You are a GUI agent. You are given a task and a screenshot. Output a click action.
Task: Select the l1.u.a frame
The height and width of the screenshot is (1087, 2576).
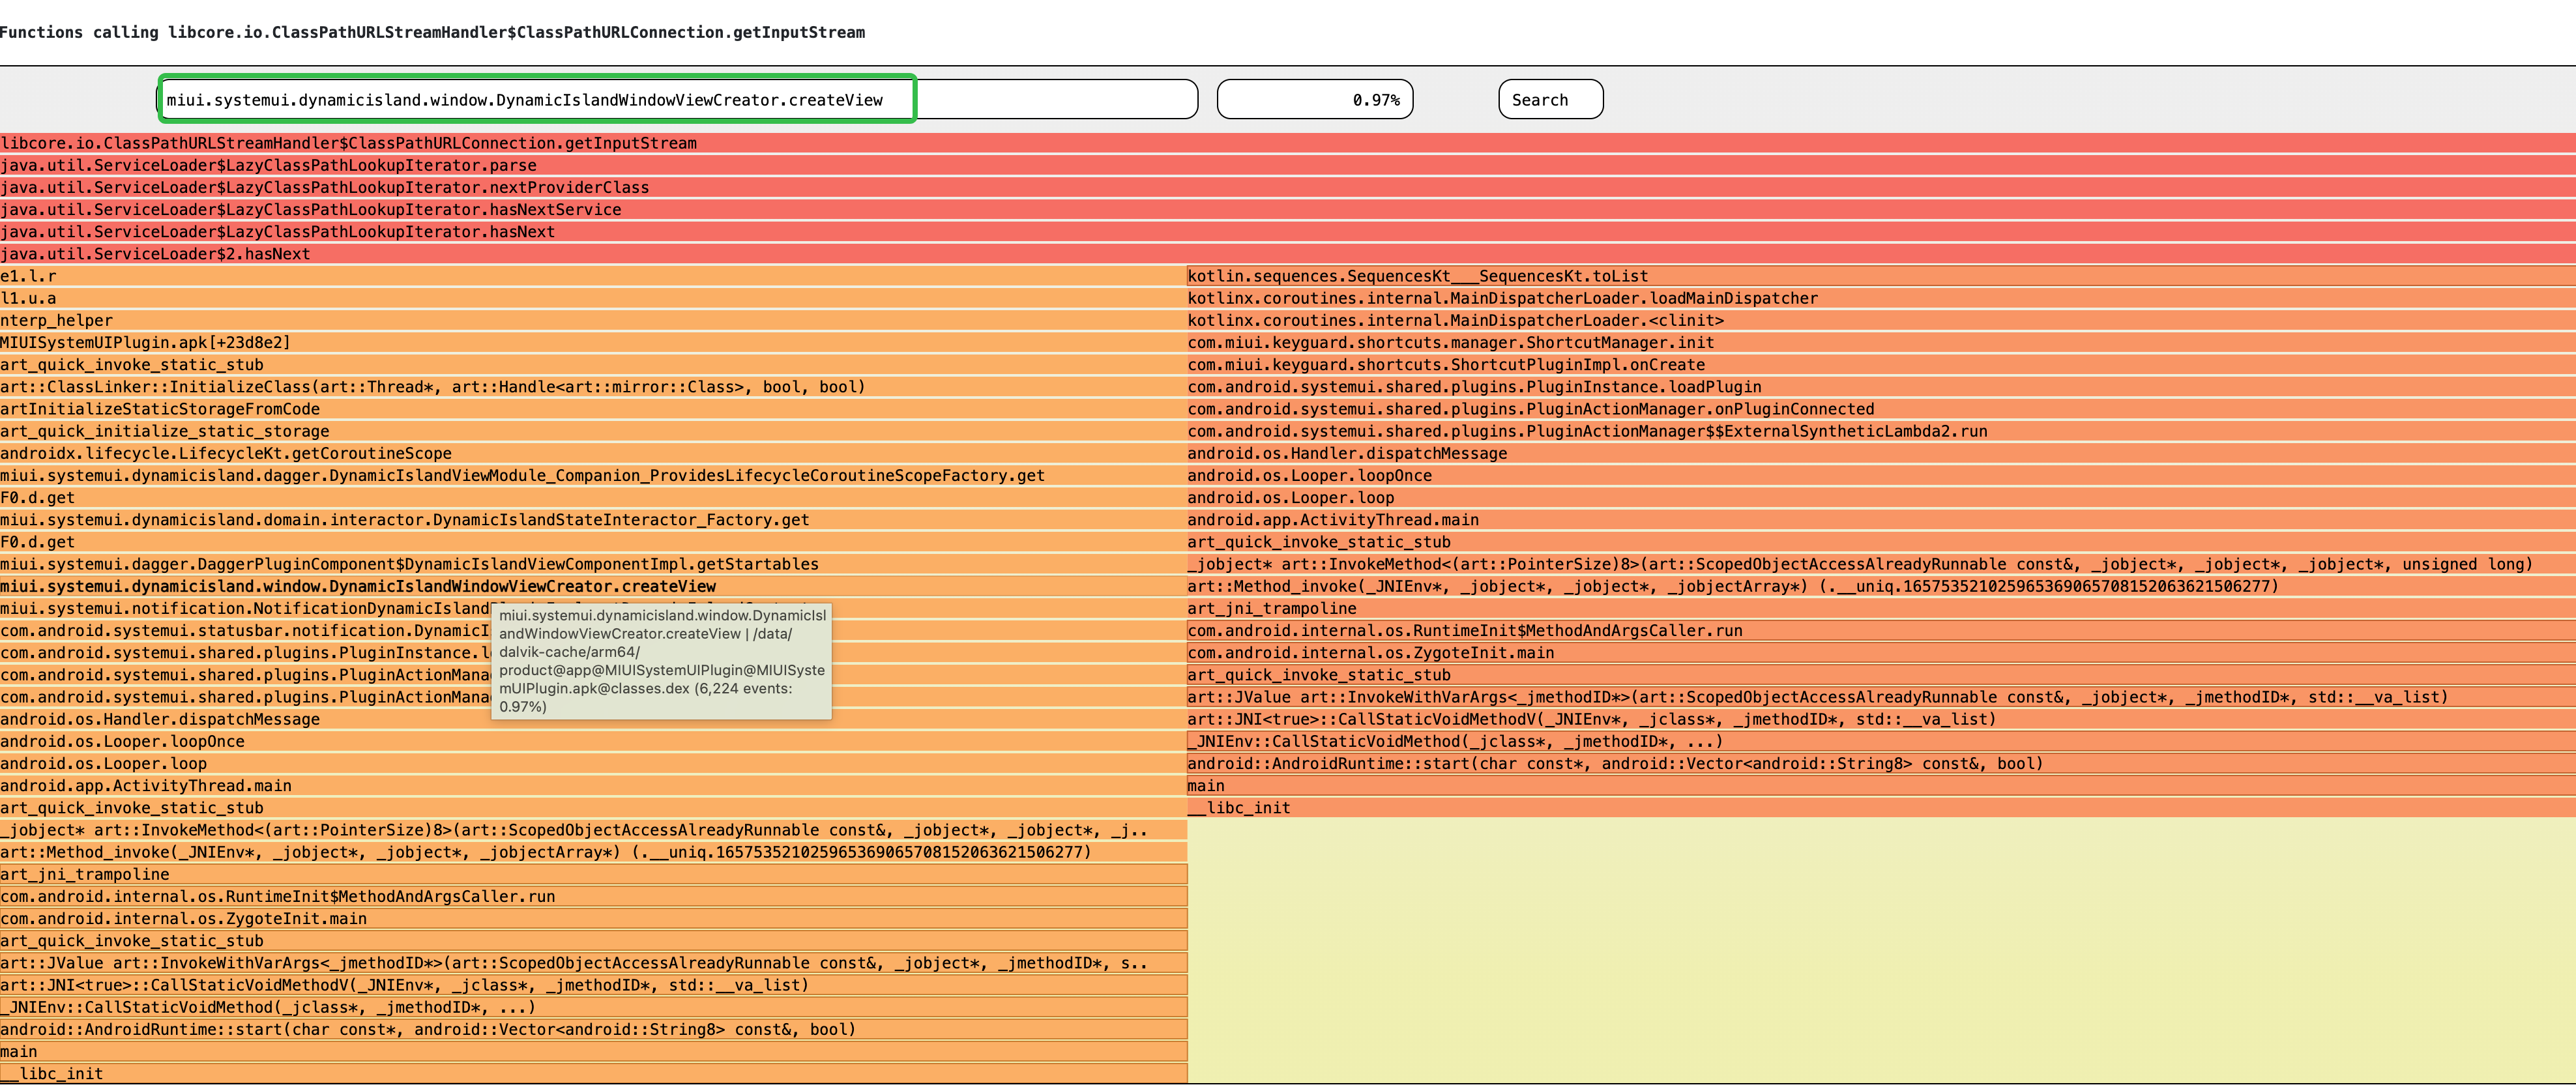tap(593, 298)
